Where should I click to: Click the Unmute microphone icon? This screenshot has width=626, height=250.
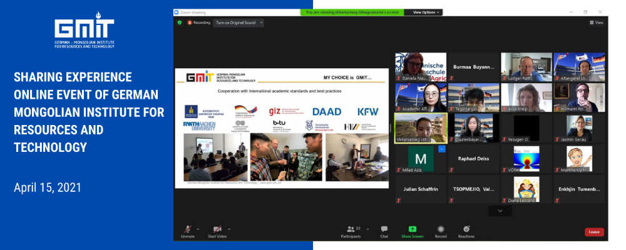click(187, 229)
